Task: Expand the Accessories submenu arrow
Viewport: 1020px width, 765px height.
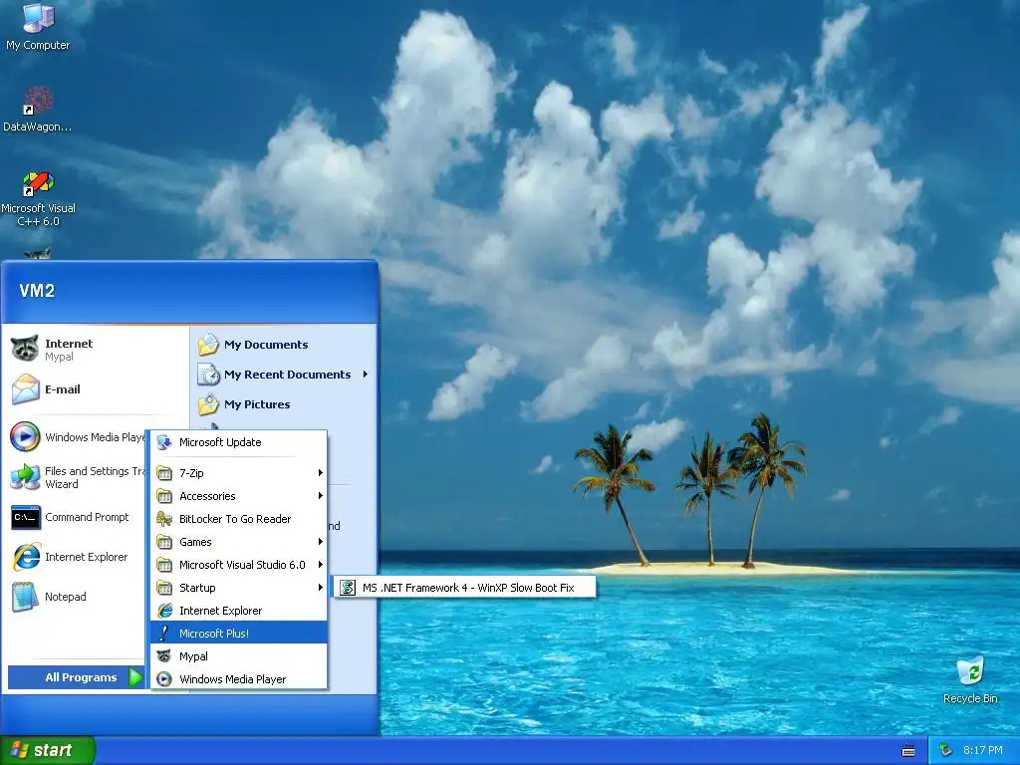Action: coord(320,496)
